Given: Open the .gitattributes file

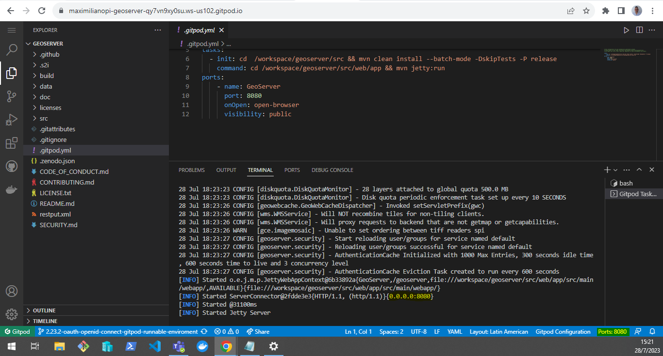Looking at the screenshot, I should [x=96, y=129].
